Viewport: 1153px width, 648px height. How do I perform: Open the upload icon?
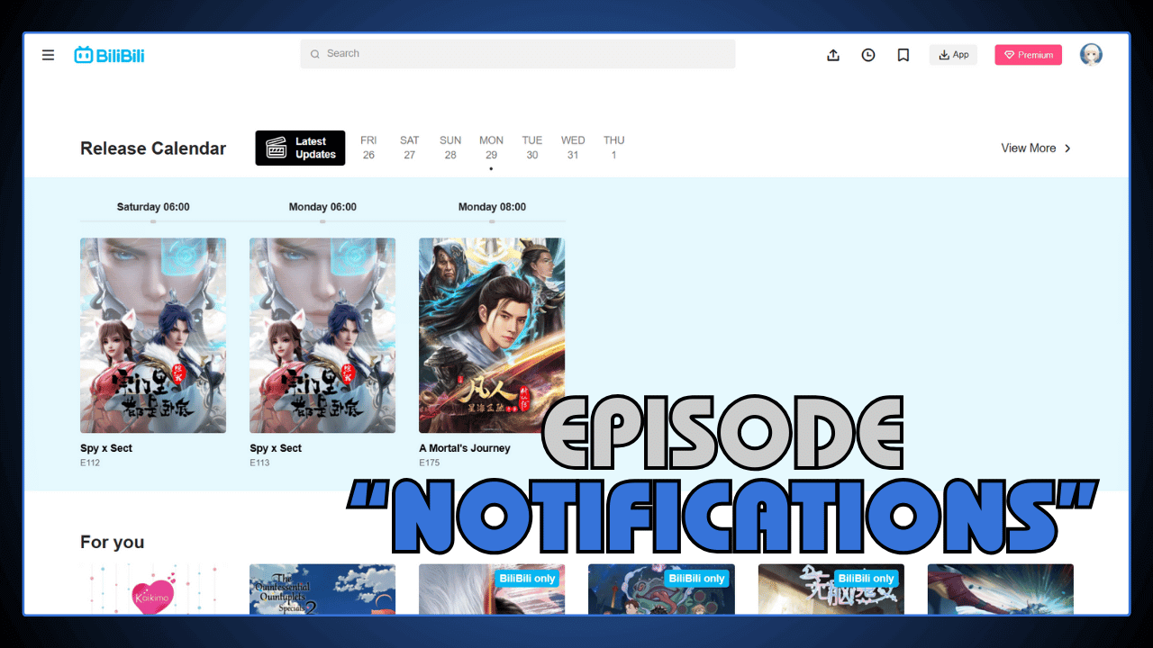(x=832, y=55)
